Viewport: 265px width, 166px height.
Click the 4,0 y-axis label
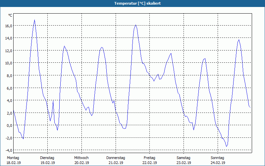coord(9,101)
